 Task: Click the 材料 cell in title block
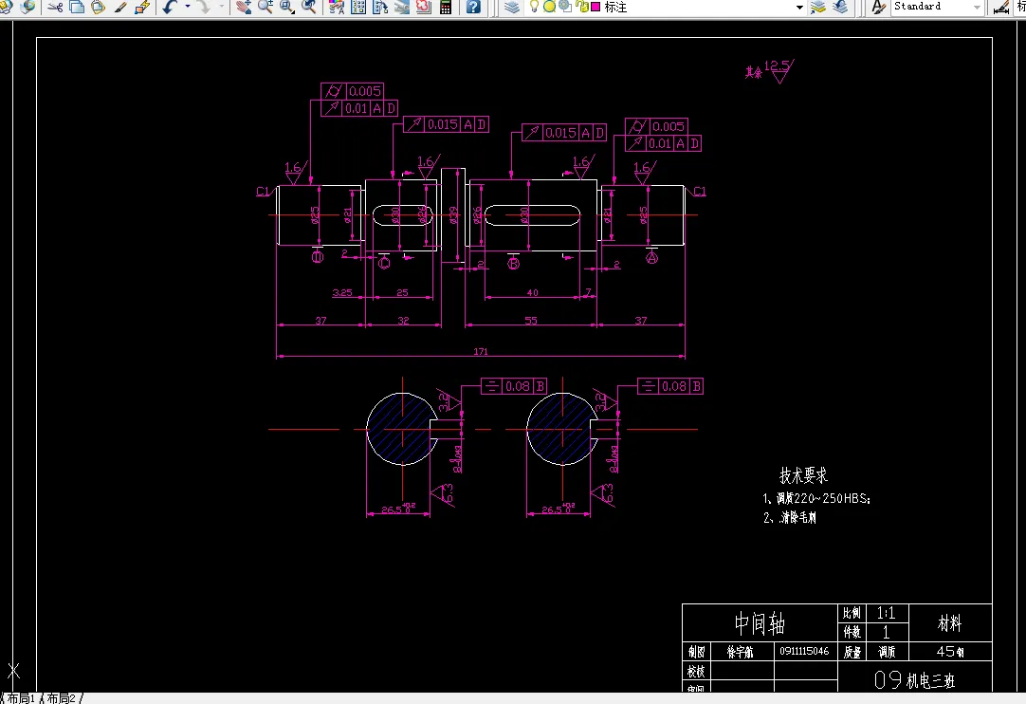(949, 623)
